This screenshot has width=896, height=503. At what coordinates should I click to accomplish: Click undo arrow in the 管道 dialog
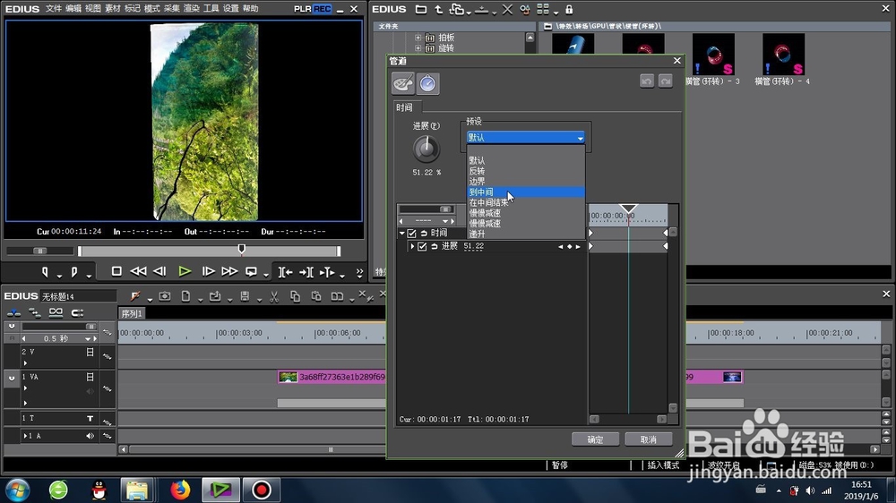pyautogui.click(x=647, y=81)
